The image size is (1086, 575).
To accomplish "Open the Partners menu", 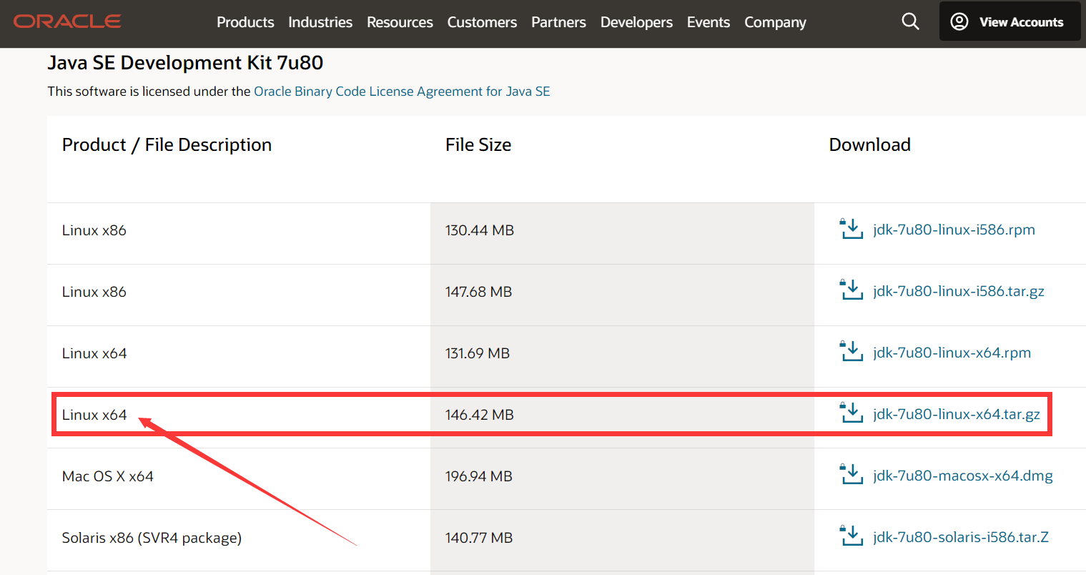I will pos(558,22).
